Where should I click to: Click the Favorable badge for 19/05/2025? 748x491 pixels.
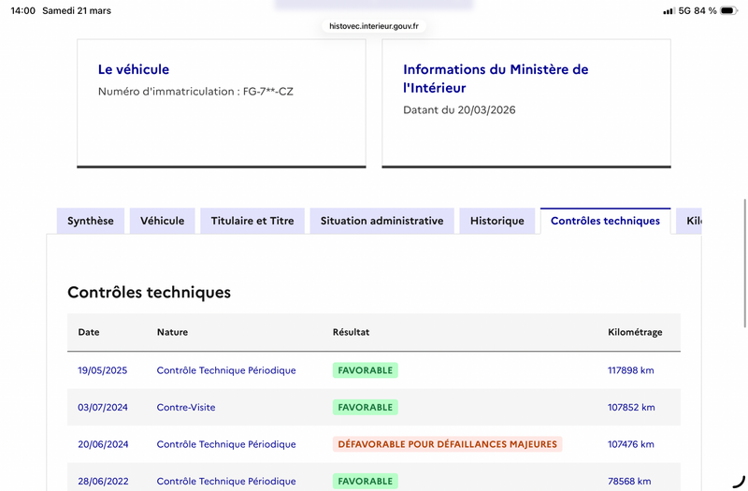(365, 370)
